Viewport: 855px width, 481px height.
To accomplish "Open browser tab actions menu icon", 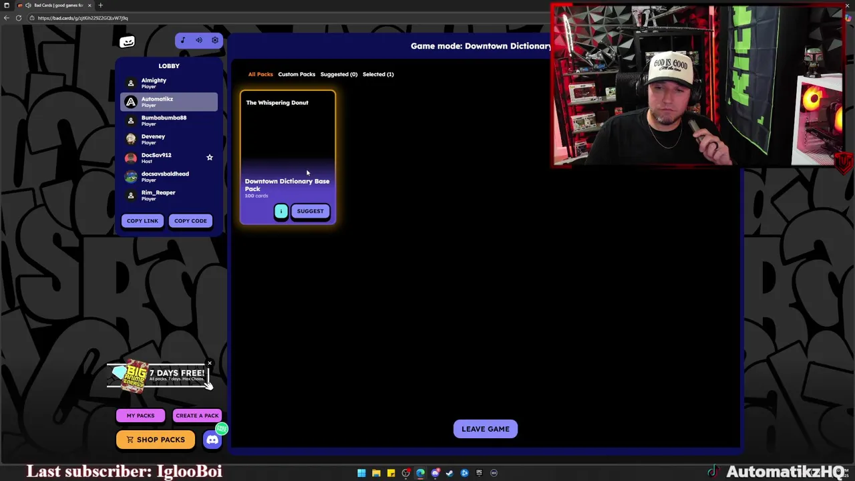I will click(7, 5).
